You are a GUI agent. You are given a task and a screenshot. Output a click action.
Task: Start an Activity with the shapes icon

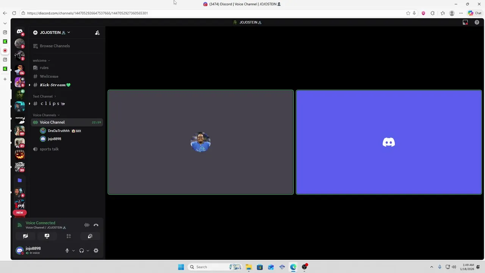(x=69, y=236)
